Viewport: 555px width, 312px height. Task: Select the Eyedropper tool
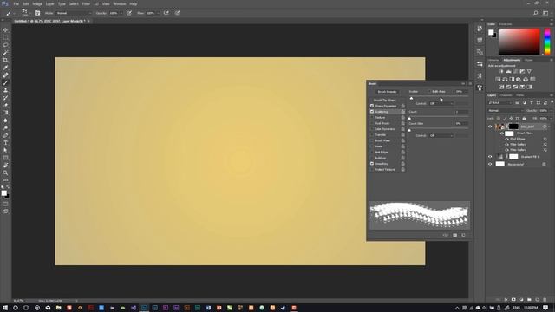[5, 68]
